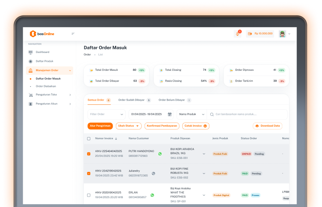Click WhatsApp icon for PUTRI HANDOYONO
322x207 pixels.
tap(160, 154)
